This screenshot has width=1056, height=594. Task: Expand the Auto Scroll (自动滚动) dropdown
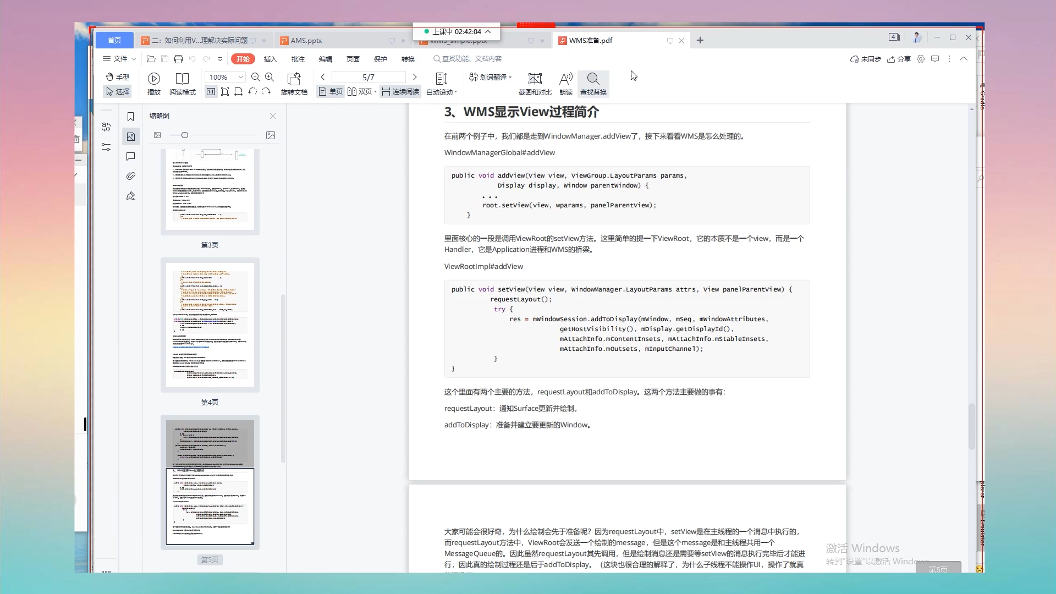pos(456,92)
